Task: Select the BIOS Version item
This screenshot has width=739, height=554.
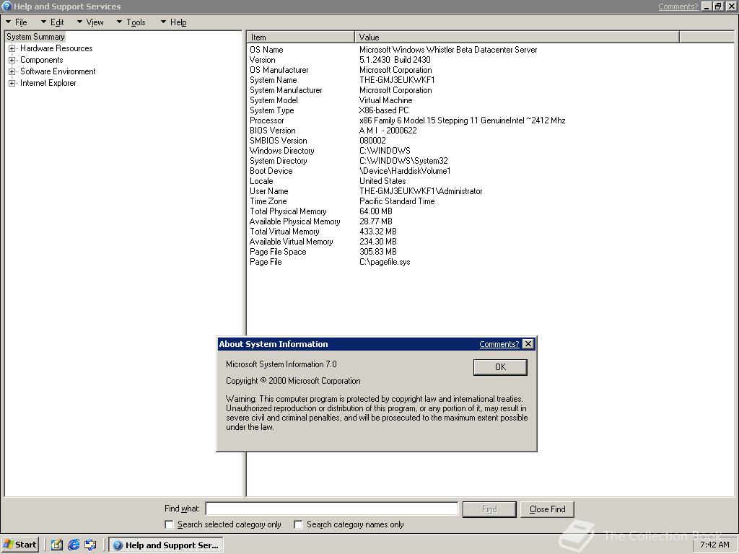Action: (272, 131)
